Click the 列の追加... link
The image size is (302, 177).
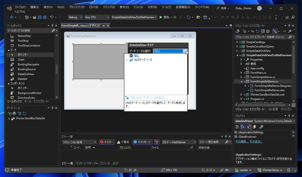(x=256, y=141)
